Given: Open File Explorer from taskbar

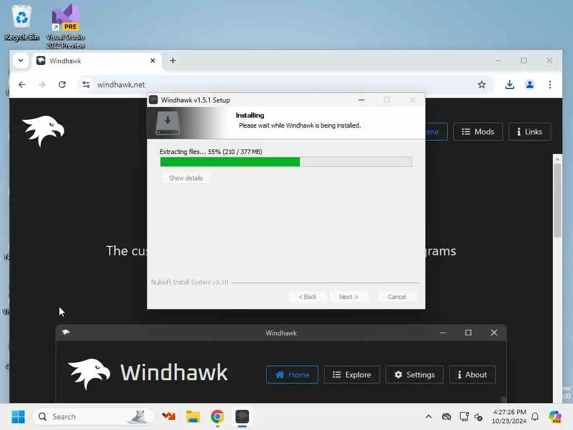Looking at the screenshot, I should (192, 417).
